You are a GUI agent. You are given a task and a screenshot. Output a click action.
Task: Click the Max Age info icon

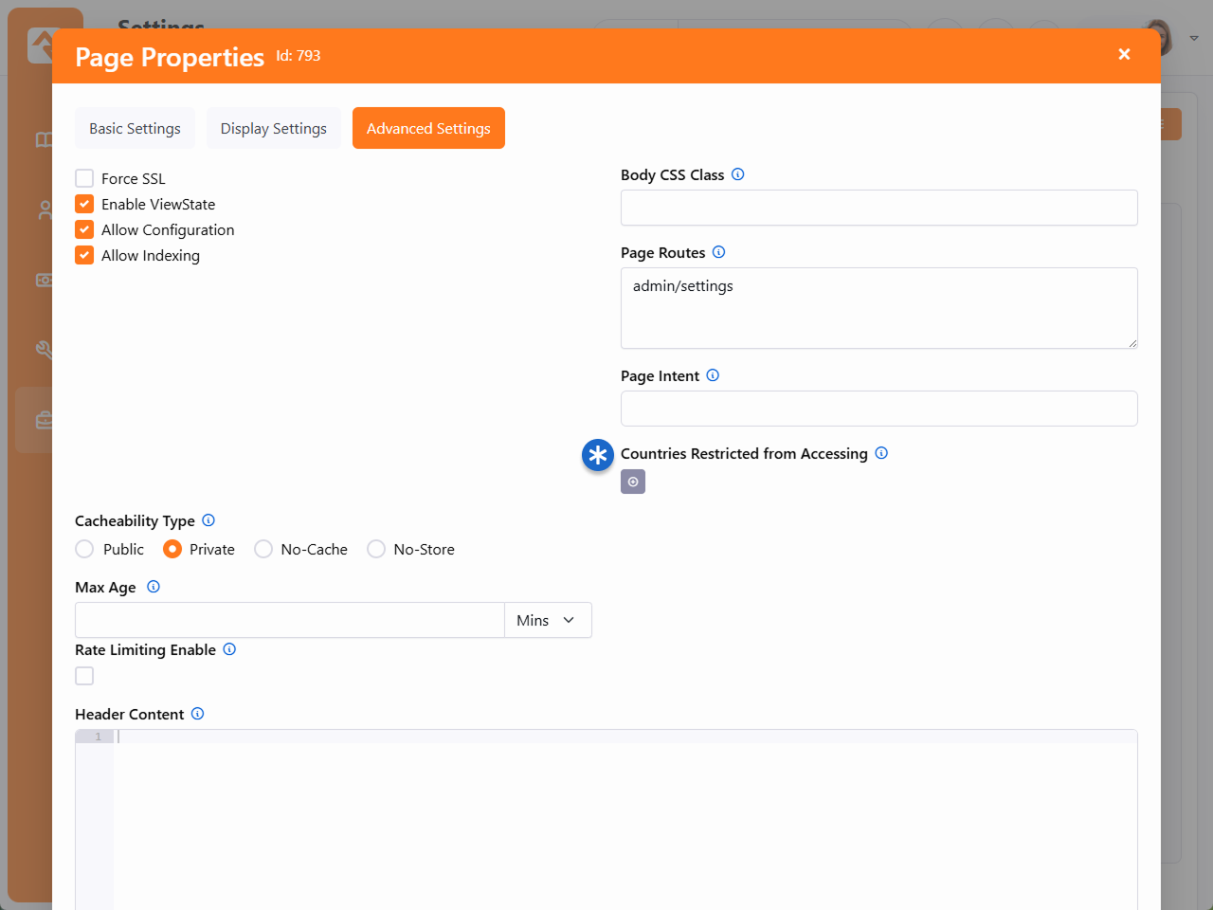pyautogui.click(x=154, y=587)
